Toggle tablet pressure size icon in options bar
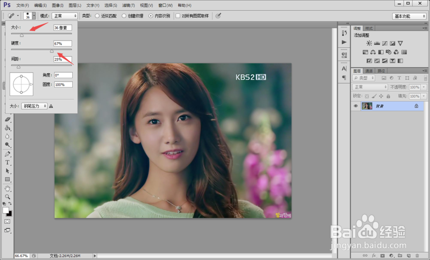This screenshot has height=260, width=430. click(218, 16)
